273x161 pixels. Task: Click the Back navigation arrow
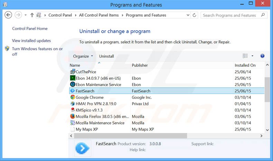tap(8, 15)
